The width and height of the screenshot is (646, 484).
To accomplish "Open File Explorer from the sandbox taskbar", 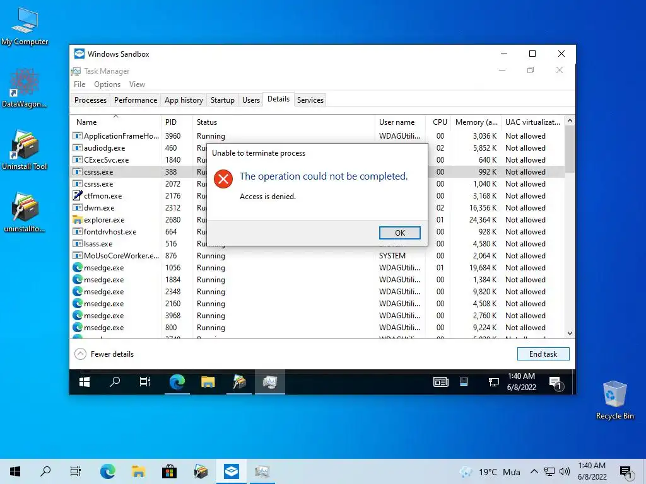I will (208, 383).
